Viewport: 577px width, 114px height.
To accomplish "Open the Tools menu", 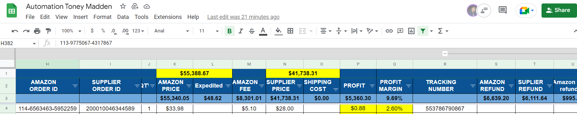I will [x=141, y=17].
